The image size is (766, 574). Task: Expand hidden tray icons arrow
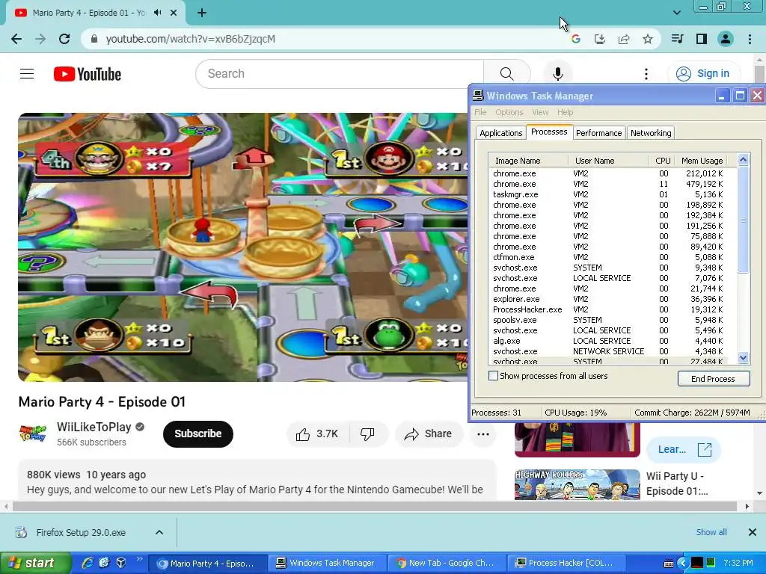click(x=683, y=564)
